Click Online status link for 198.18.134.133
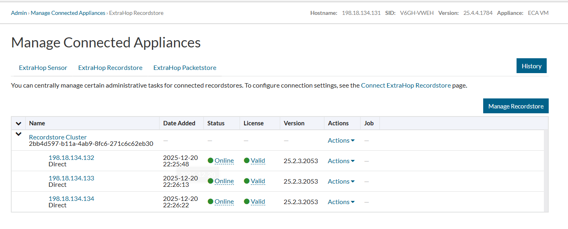The image size is (568, 229). click(224, 181)
